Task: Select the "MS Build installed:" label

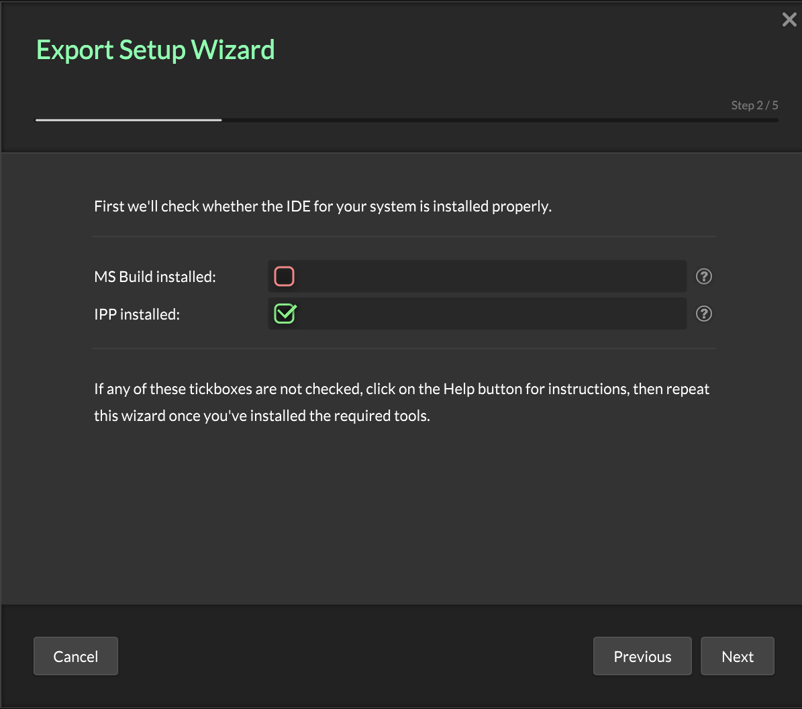Action: (x=155, y=277)
